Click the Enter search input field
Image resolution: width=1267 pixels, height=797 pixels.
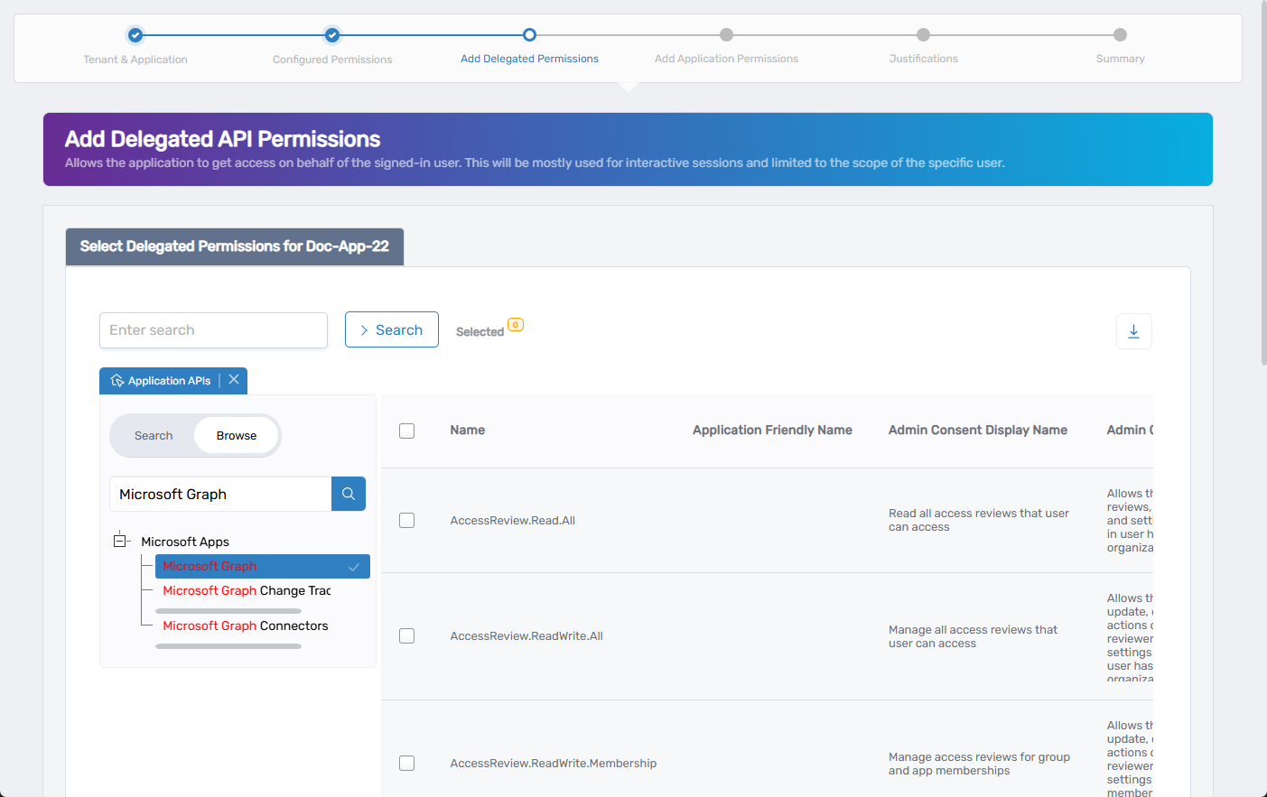[213, 330]
